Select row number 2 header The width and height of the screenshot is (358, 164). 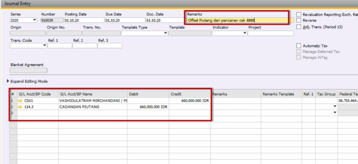coord(13,107)
